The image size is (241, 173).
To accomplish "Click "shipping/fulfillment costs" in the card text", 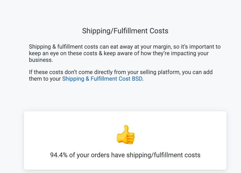I will click(163, 155).
